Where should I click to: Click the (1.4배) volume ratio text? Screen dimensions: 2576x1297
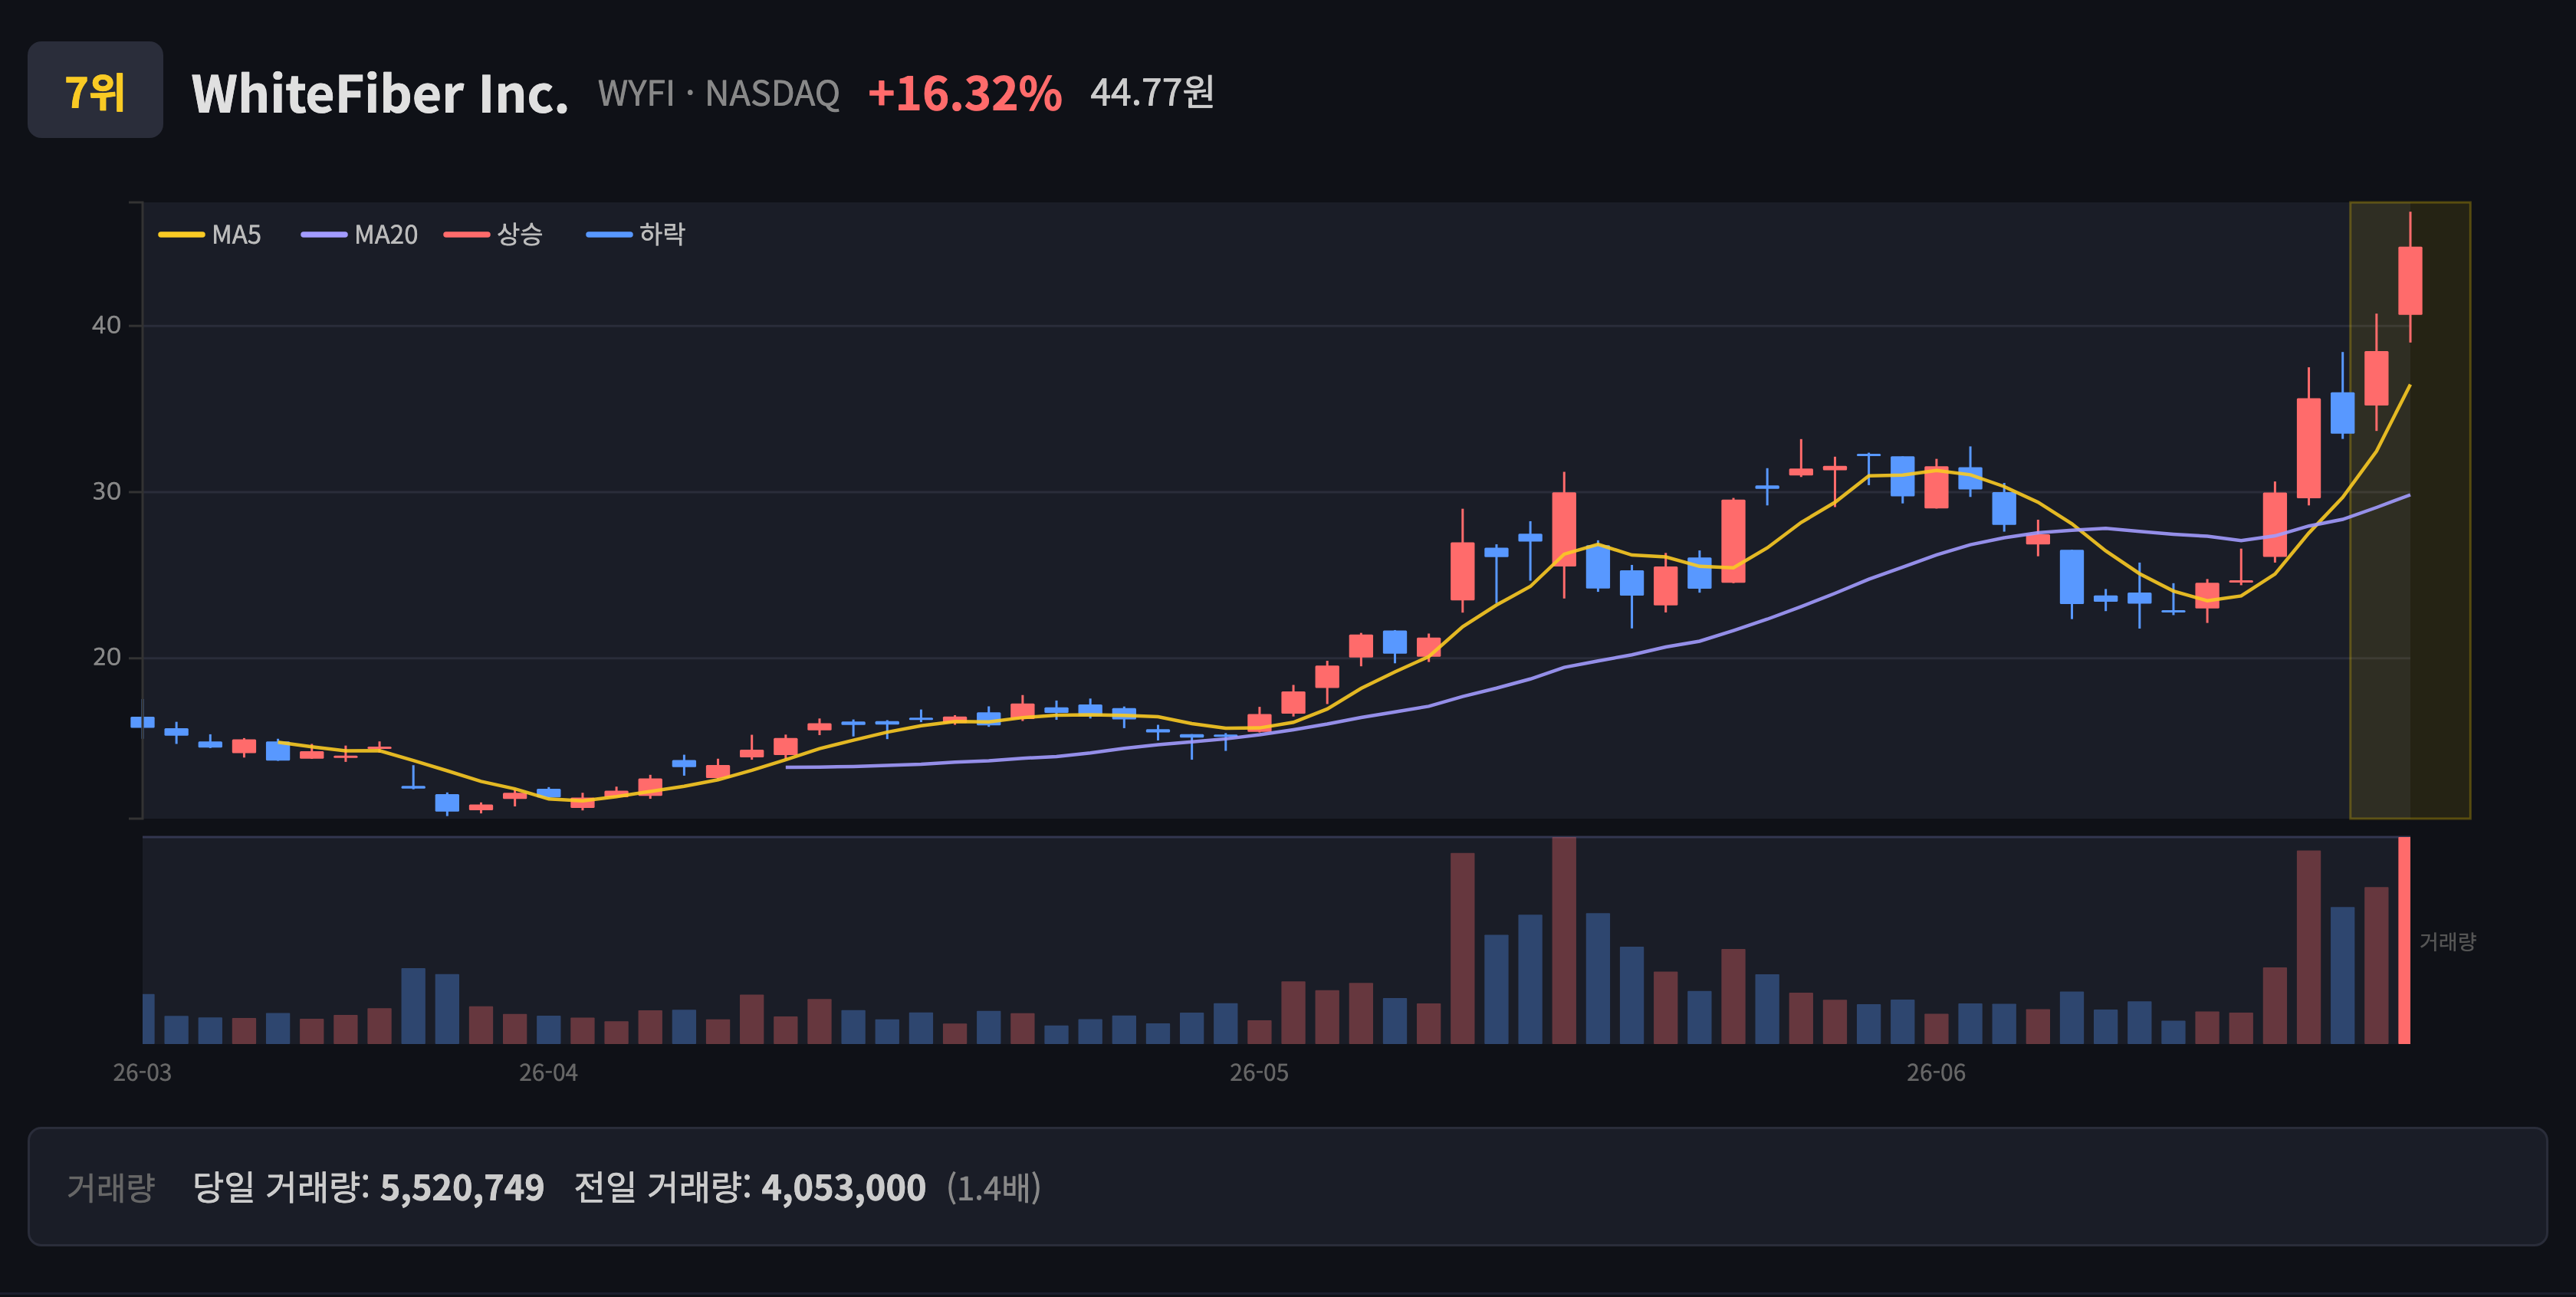tap(994, 1188)
